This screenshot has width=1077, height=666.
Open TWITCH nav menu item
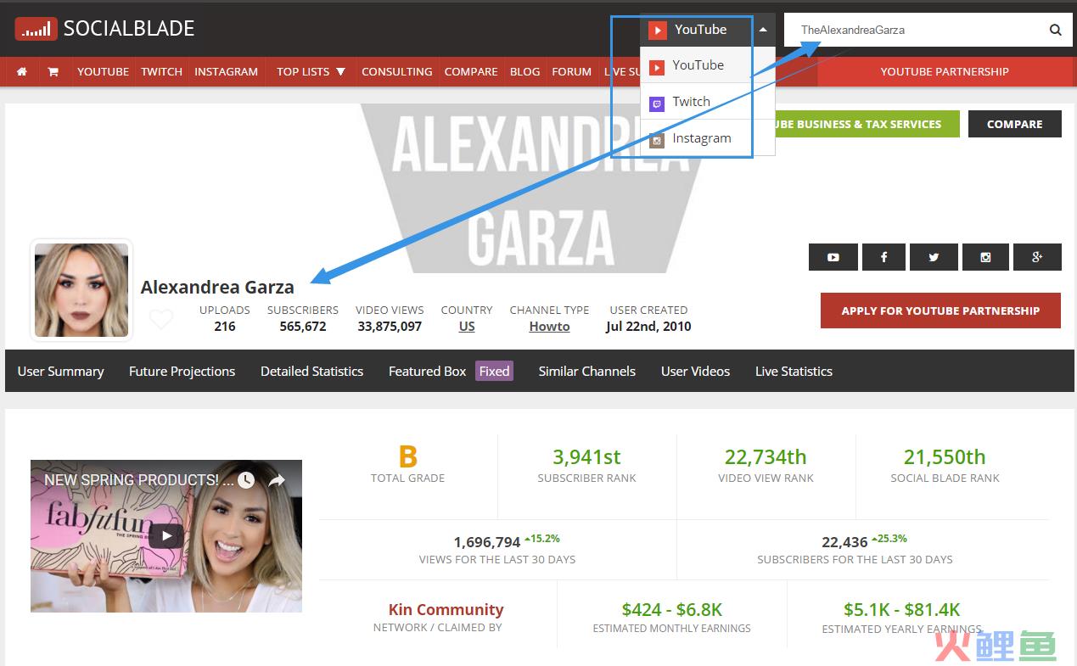[161, 71]
